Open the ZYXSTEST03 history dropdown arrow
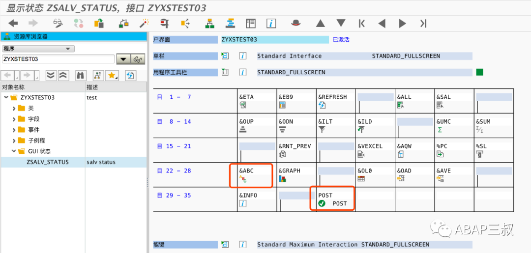This screenshot has width=531, height=253. [x=123, y=59]
